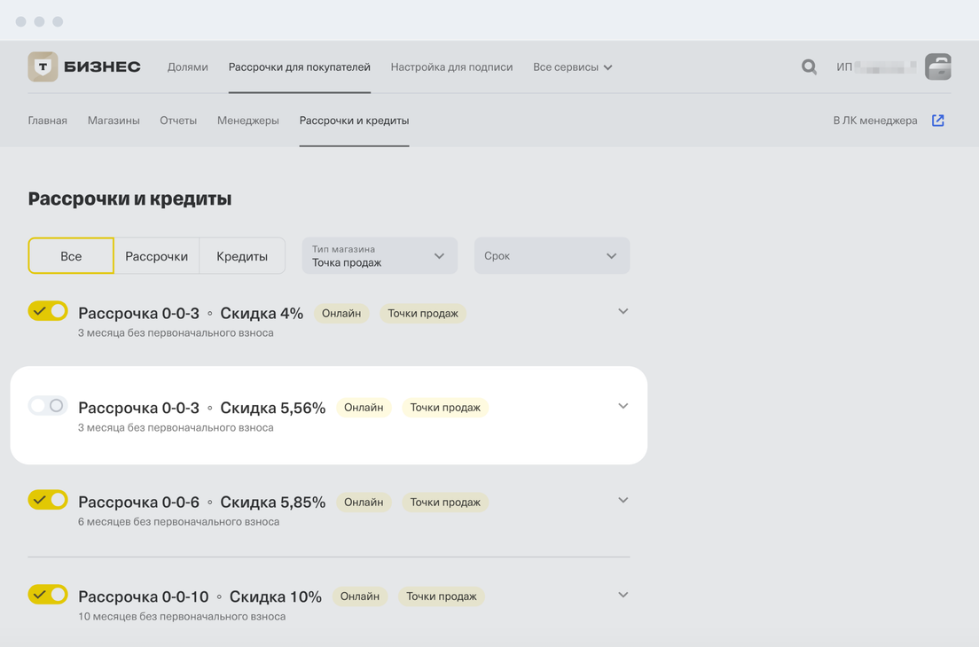Open search with the magnifier icon

click(809, 66)
